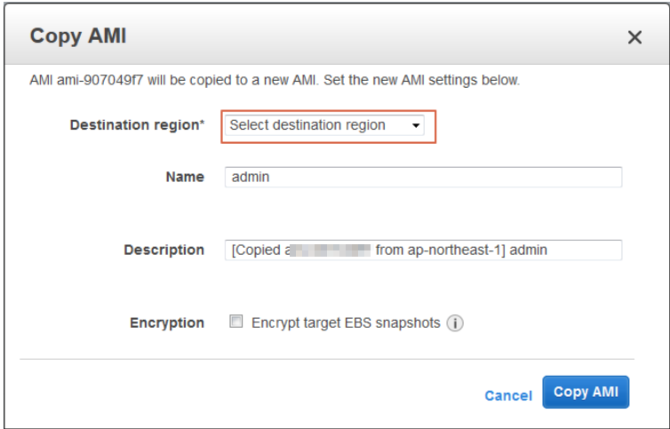Cancel the AMI copy

(508, 395)
